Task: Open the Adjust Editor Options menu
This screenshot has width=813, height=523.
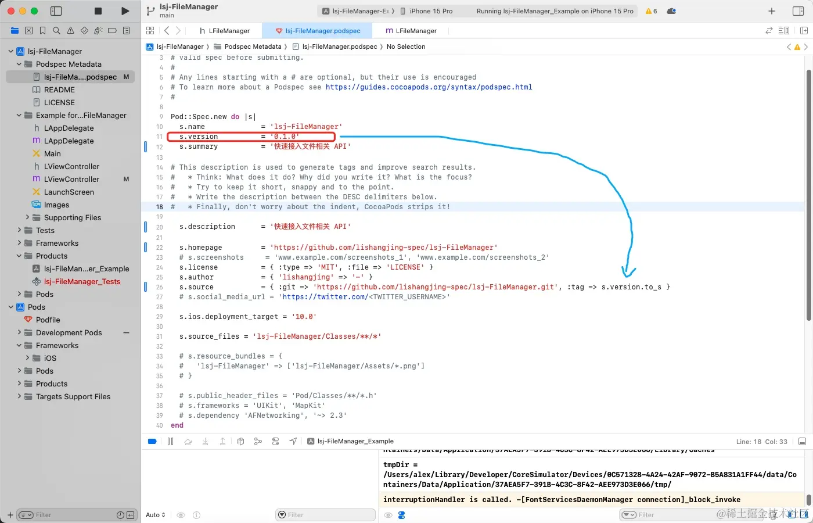Action: pos(784,31)
